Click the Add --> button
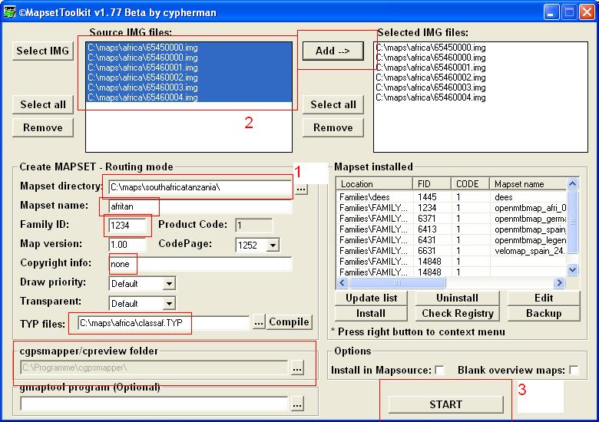 coord(333,51)
